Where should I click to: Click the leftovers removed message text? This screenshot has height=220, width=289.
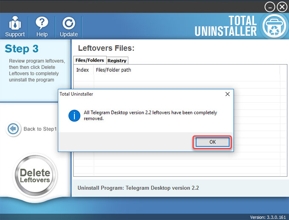click(150, 116)
